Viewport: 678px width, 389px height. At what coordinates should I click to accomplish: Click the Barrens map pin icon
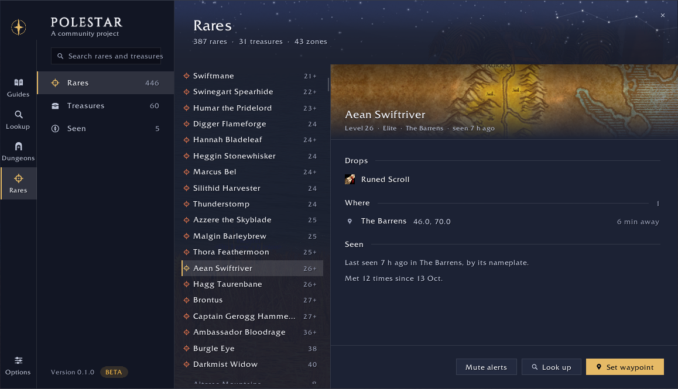point(350,221)
